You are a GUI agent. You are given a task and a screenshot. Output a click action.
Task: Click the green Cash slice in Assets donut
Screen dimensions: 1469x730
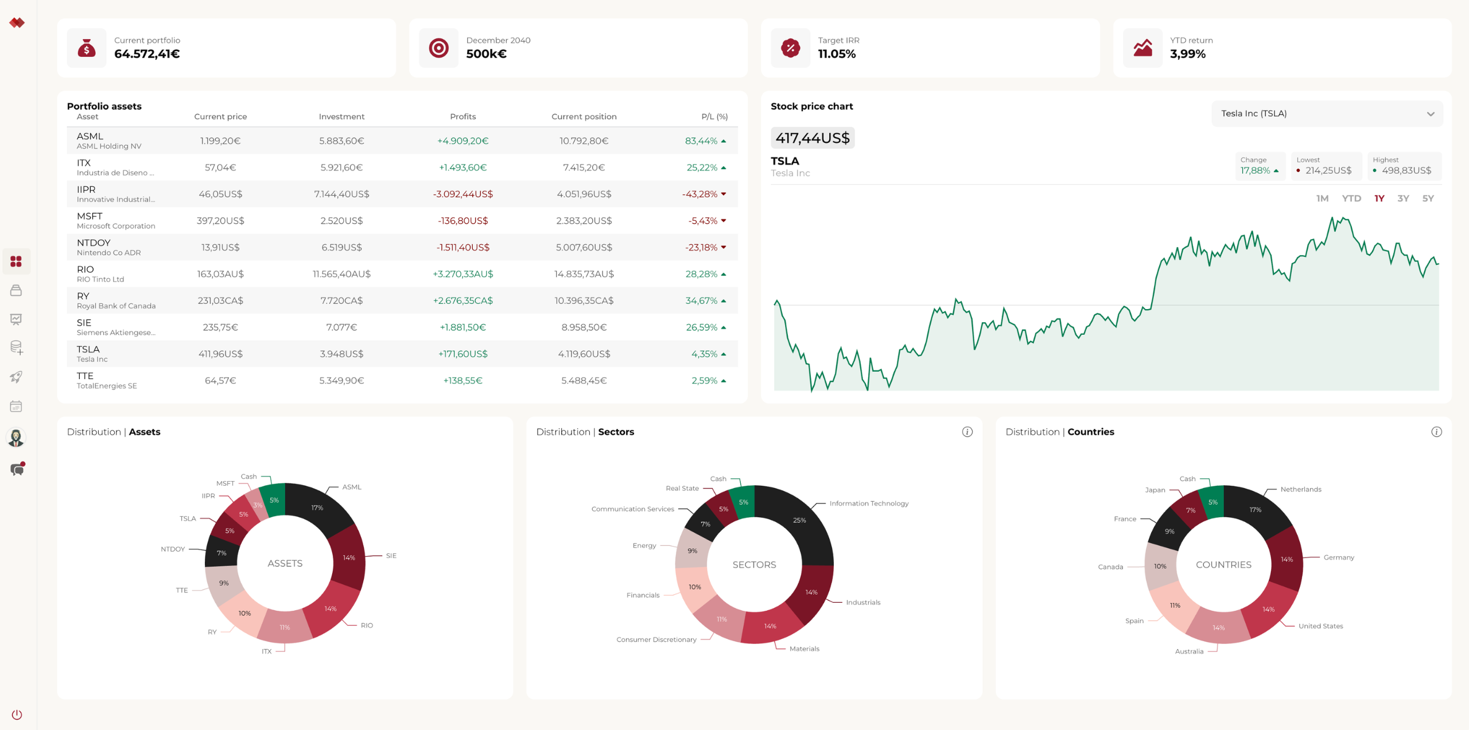[273, 501]
